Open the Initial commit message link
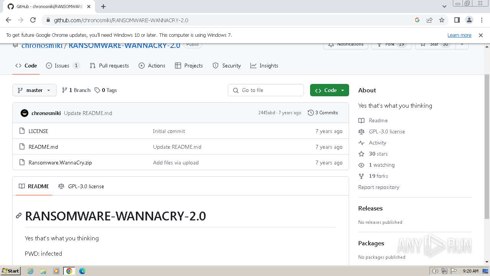Screen dimensions: 490x276 click(169, 131)
